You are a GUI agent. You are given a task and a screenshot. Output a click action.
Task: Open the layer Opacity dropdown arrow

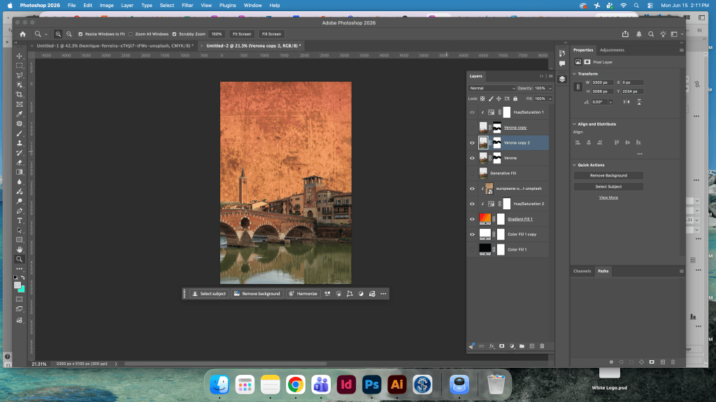(x=550, y=89)
